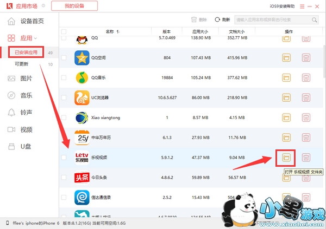Click the 中华万年历 calendar icon
Screen dimensions: 326x229
tap(82, 138)
